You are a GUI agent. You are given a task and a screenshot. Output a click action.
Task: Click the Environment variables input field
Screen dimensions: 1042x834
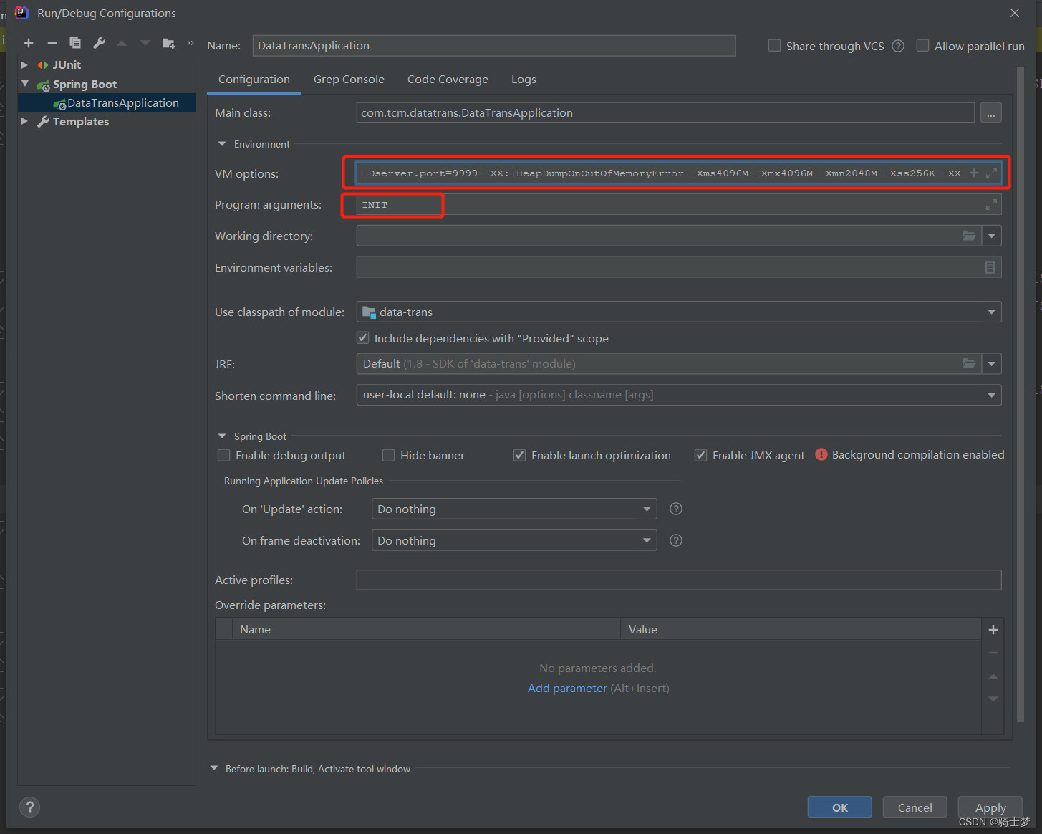679,267
